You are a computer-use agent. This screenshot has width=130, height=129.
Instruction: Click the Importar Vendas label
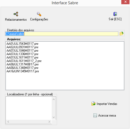pos(107,104)
